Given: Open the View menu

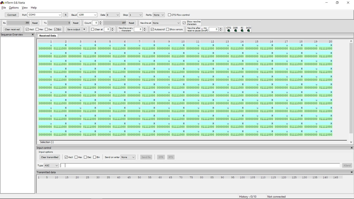Looking at the screenshot, I should click(25, 8).
